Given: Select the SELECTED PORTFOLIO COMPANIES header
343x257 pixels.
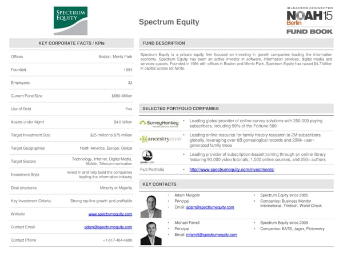Looking at the screenshot, I should pyautogui.click(x=180, y=109).
